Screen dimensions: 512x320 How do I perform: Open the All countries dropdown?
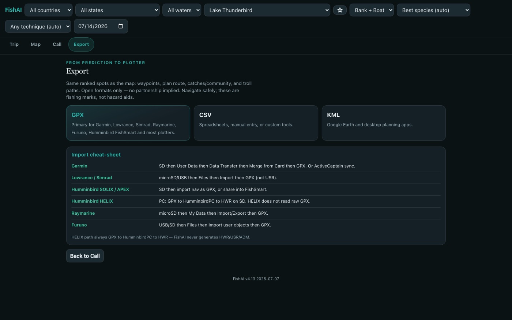(48, 10)
